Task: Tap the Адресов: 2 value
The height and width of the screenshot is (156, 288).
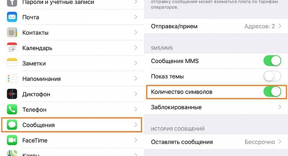Action: point(260,26)
